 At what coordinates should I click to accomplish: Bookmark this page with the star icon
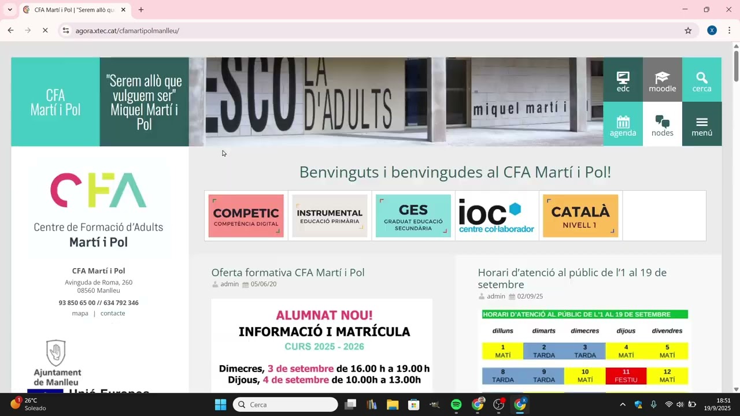(x=688, y=31)
